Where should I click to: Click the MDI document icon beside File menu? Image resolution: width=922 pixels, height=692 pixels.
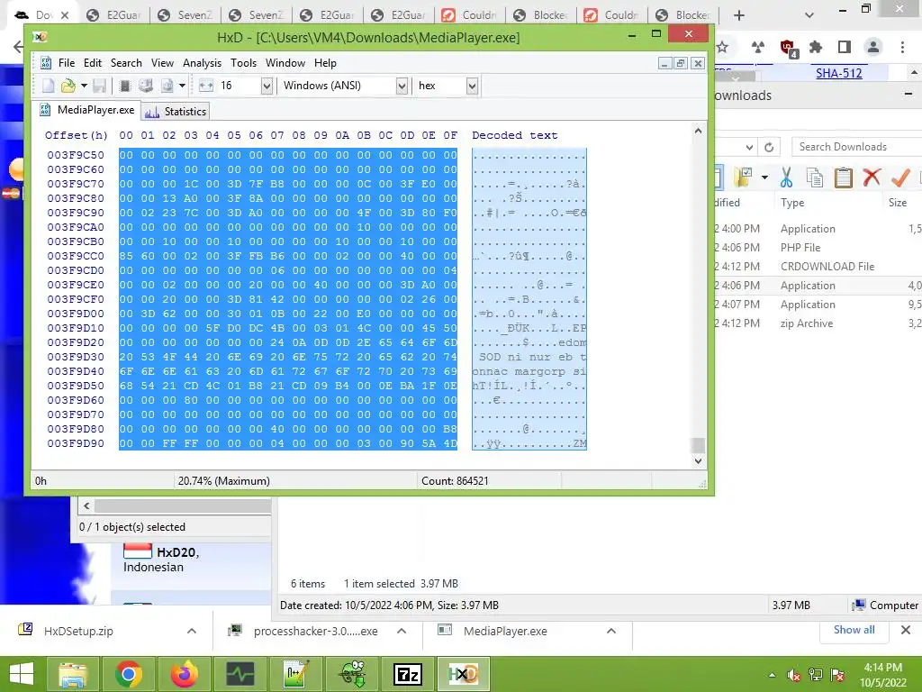[x=46, y=63]
